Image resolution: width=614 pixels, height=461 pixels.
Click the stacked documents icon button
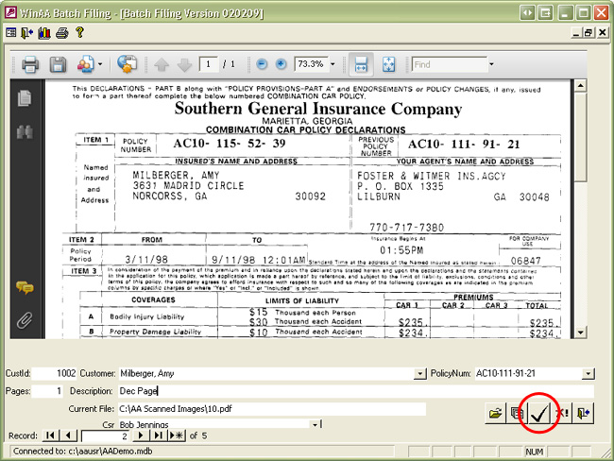517,413
